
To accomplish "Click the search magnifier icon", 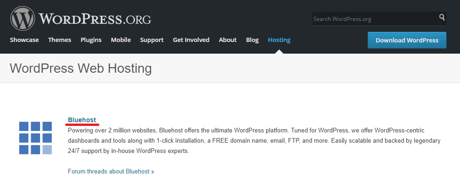I will (442, 17).
